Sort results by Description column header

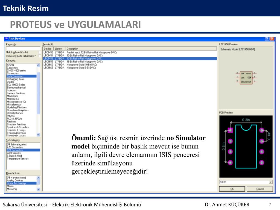(x=141, y=49)
